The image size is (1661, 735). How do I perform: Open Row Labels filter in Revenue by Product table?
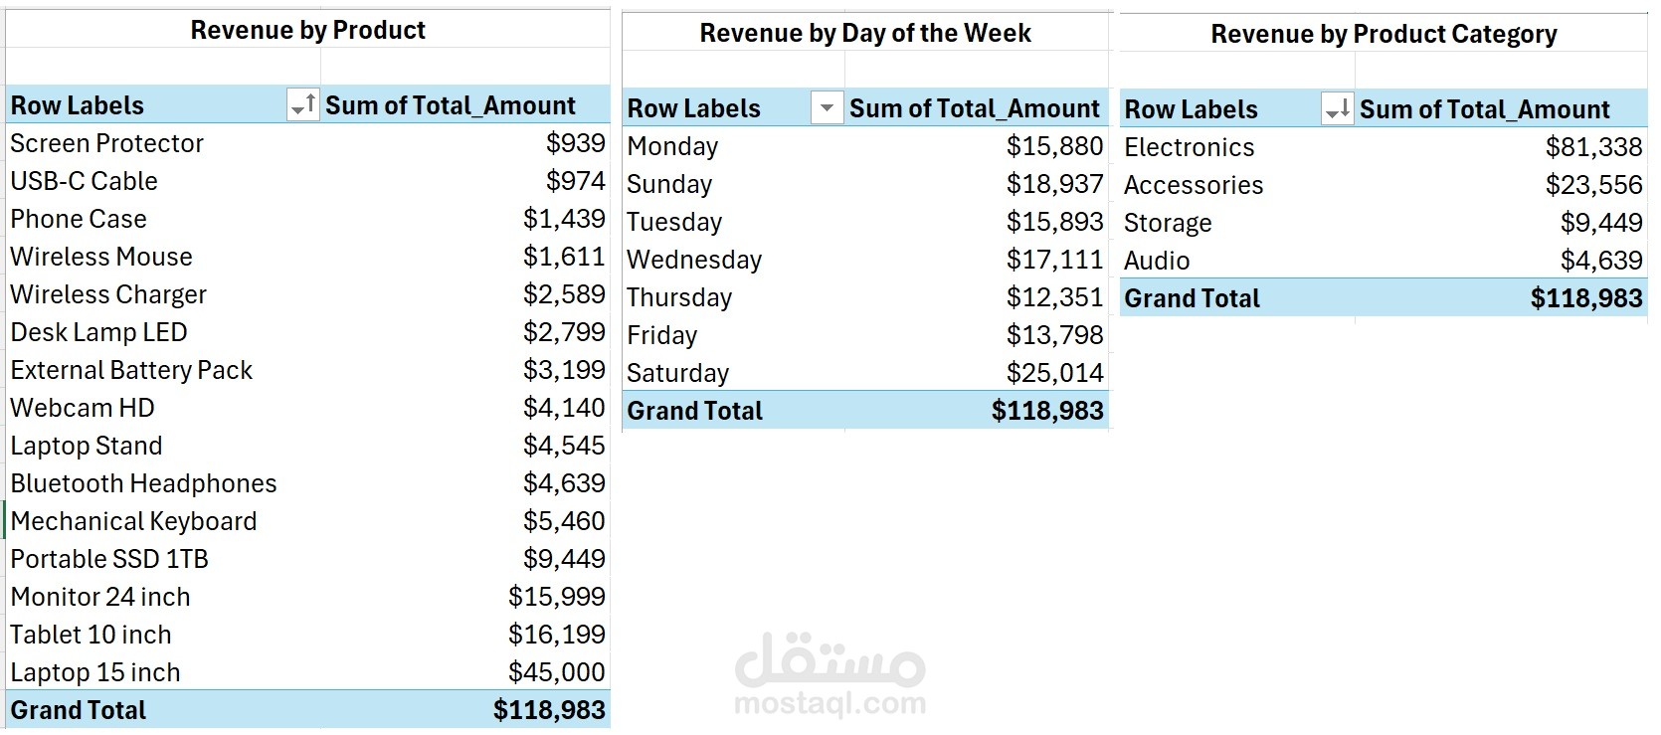302,104
